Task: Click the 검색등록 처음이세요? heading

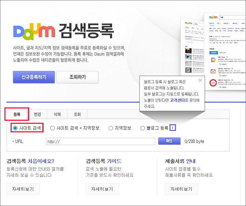Action: [30, 161]
